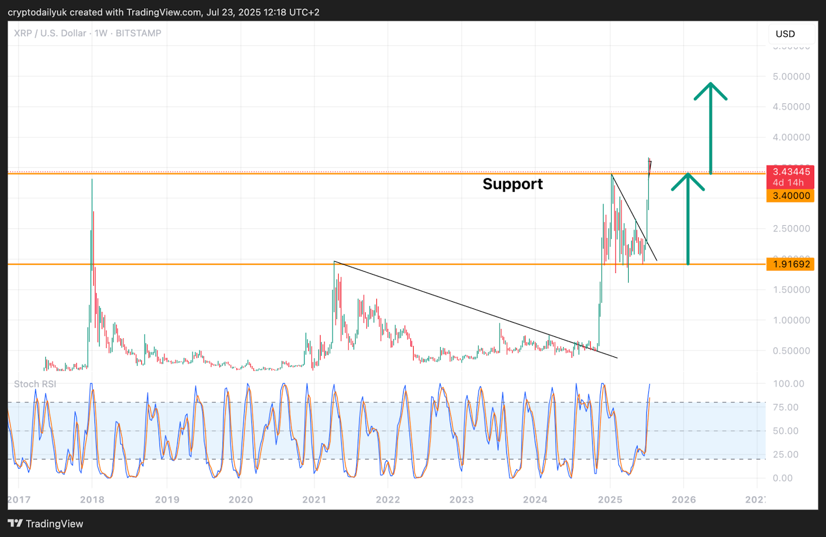
Task: Click the 0.00 Stoch RSI axis value
Action: coord(783,478)
